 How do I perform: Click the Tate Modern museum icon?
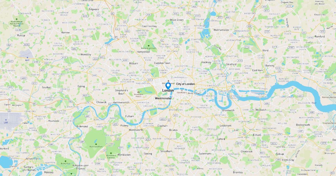point(182,90)
